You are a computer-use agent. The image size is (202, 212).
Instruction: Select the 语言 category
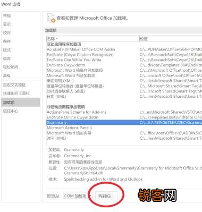pyautogui.click(x=7, y=58)
